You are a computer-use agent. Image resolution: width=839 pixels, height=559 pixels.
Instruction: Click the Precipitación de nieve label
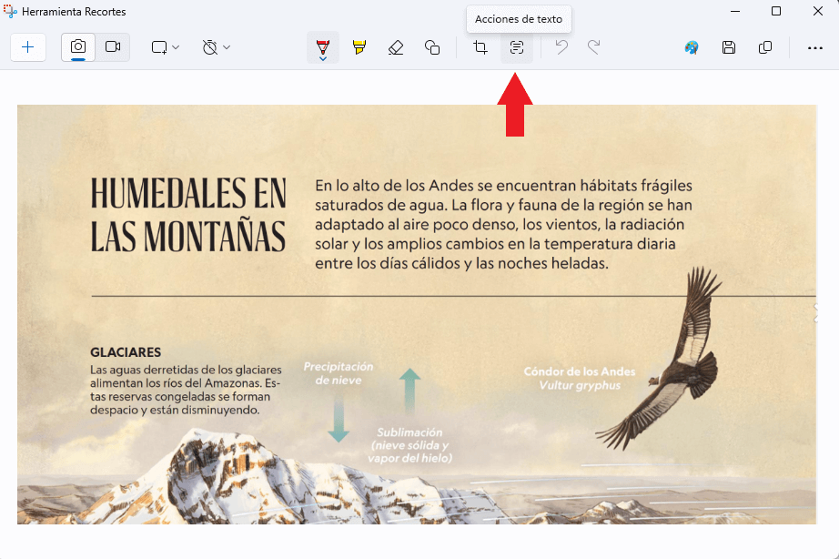(339, 373)
